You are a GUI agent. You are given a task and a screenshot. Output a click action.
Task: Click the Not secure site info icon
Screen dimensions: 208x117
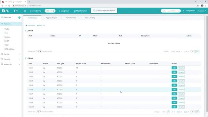13,6
